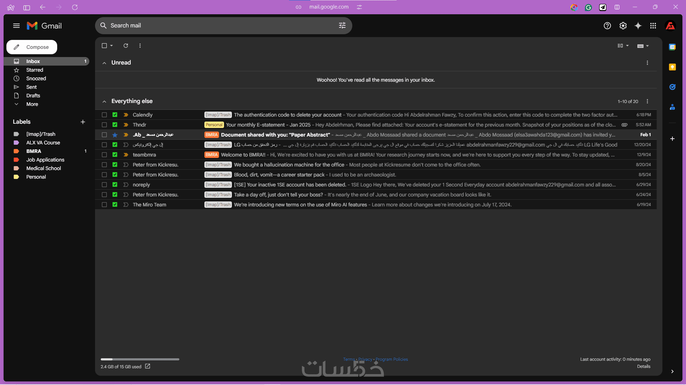Collapse the Unread section
Viewport: 686px width, 385px height.
click(x=104, y=63)
